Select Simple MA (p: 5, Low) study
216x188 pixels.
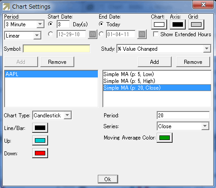(x=157, y=74)
